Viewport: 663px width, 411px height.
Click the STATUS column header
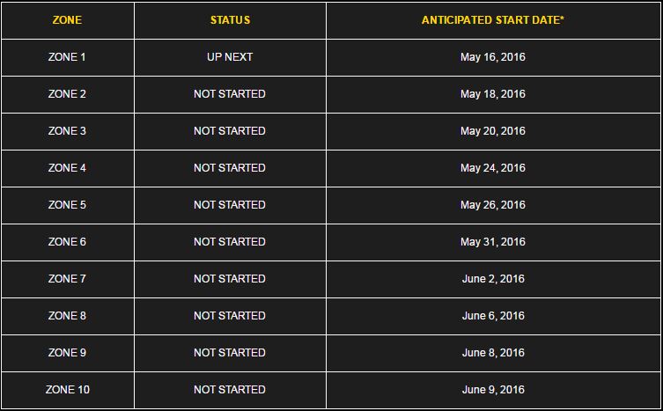coord(230,20)
